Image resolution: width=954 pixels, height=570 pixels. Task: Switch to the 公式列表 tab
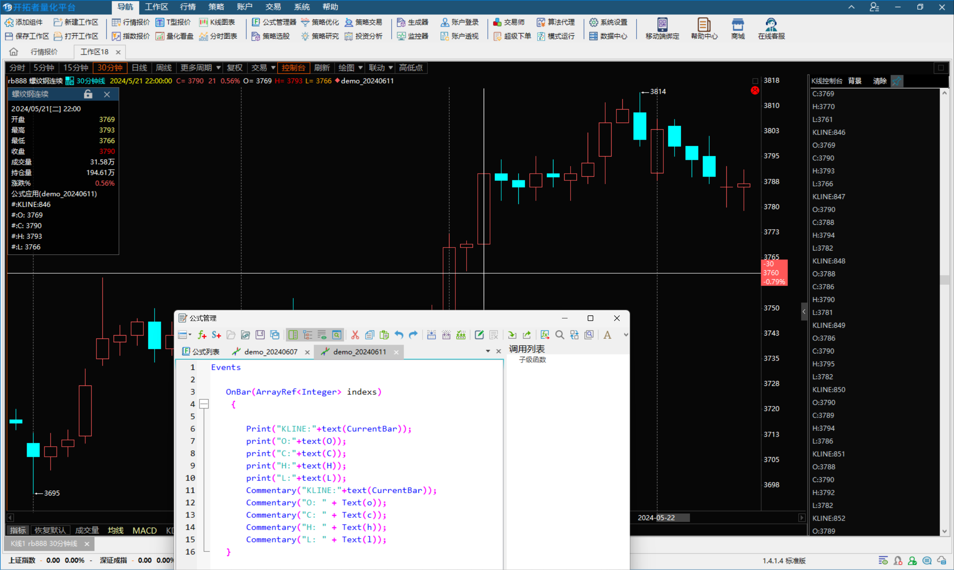pyautogui.click(x=201, y=352)
